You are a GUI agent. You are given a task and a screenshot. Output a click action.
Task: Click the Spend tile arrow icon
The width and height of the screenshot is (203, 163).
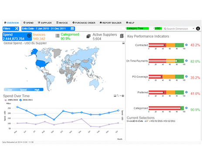pos(29,35)
